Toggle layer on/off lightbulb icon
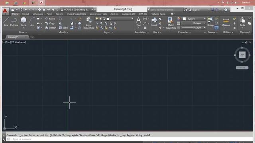Screen dimensions: 255x143 [x=97, y=19]
